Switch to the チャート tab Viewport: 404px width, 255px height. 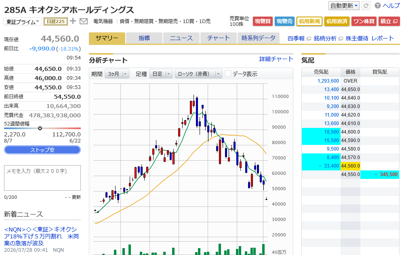pyautogui.click(x=218, y=38)
